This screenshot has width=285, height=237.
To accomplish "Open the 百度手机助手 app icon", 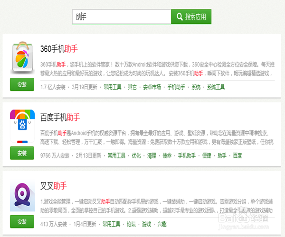I will point(22,126).
